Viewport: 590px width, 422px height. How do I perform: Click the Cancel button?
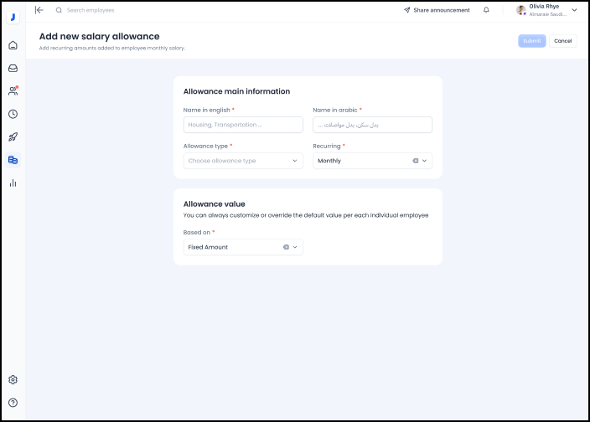click(x=563, y=41)
